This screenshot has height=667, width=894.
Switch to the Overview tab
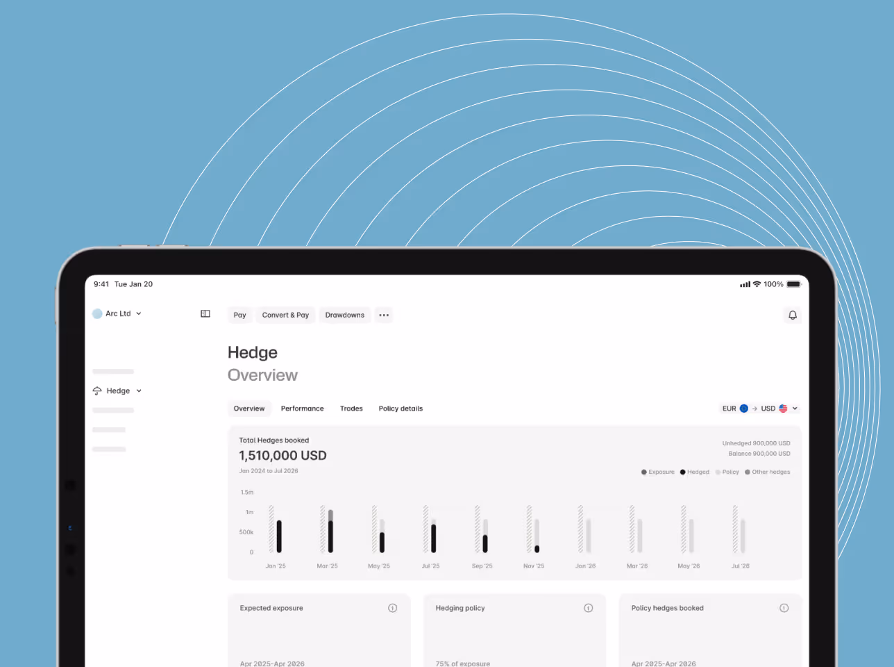click(x=249, y=409)
